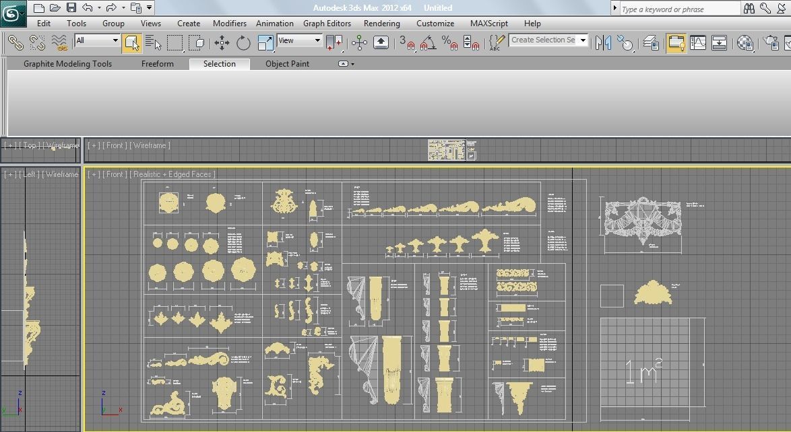Select the Select and Link tool
This screenshot has height=432, width=791.
15,43
